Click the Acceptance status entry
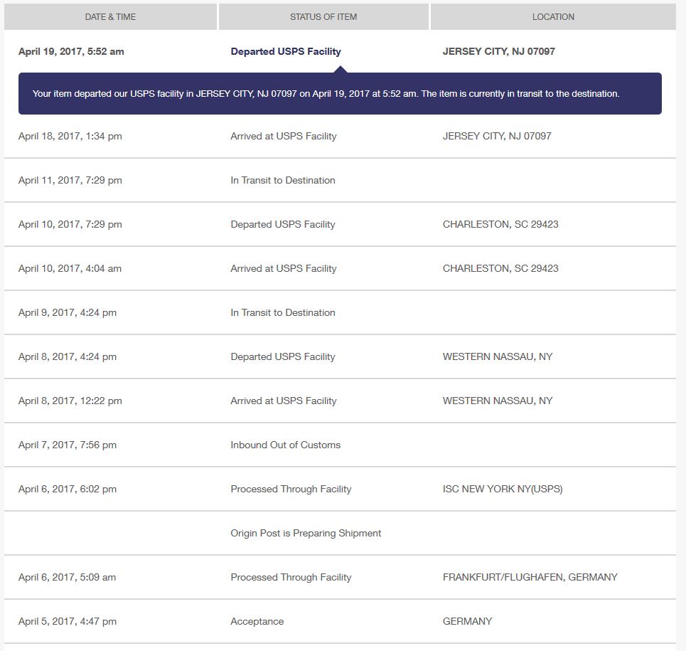Viewport: 686px width, 651px height. tap(257, 621)
